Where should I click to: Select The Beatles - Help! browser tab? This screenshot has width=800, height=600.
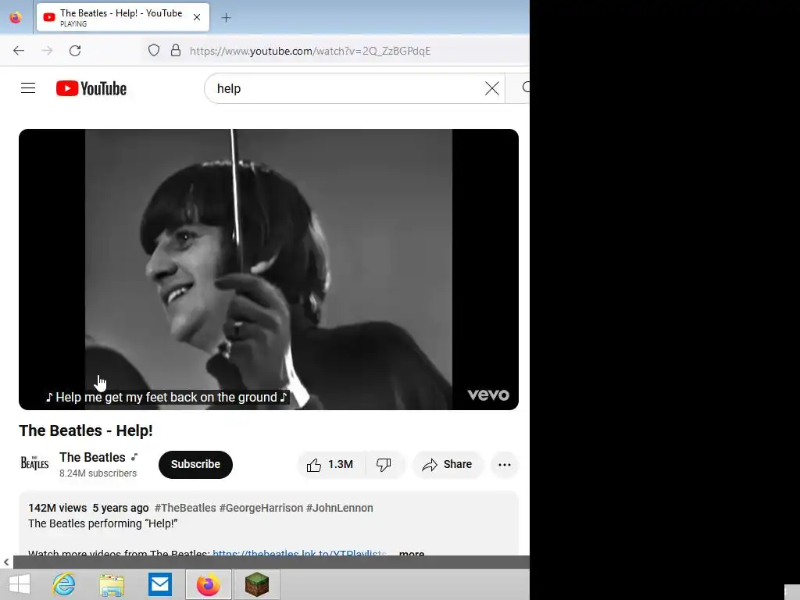click(x=123, y=17)
